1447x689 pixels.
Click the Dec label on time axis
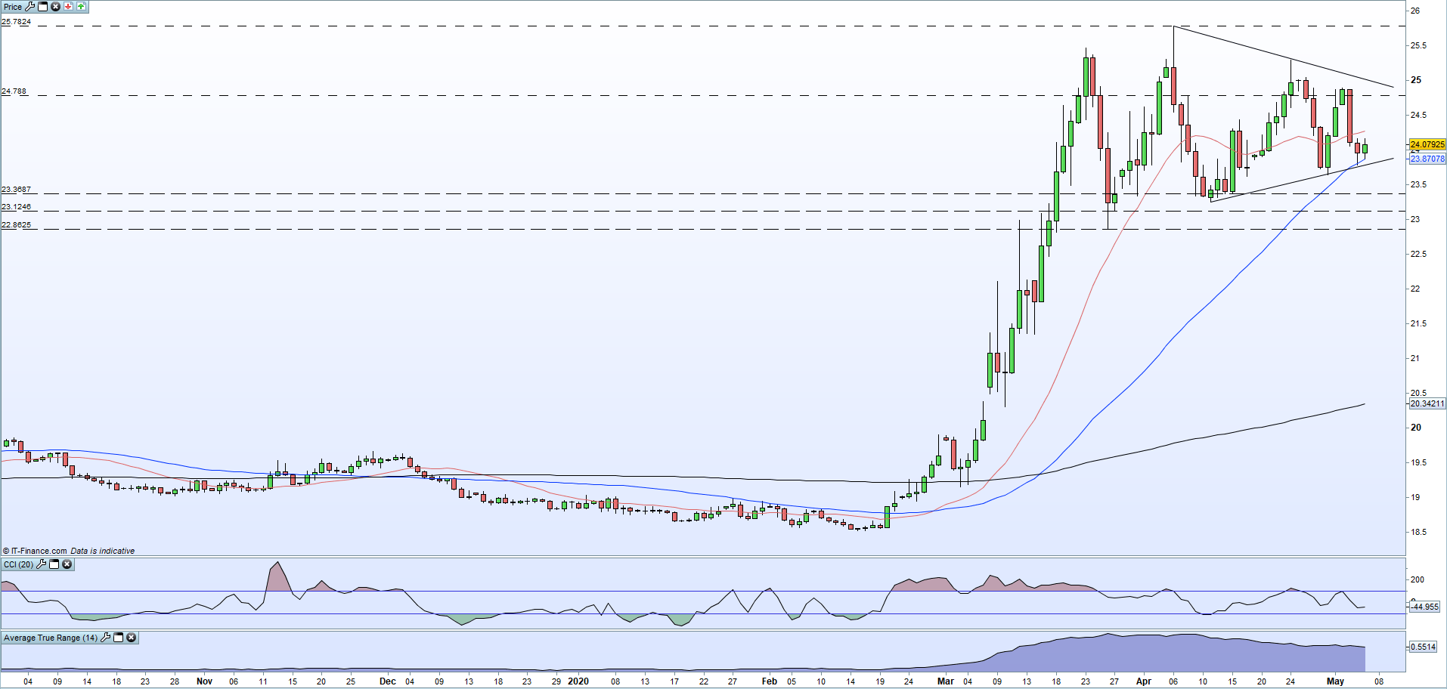387,681
